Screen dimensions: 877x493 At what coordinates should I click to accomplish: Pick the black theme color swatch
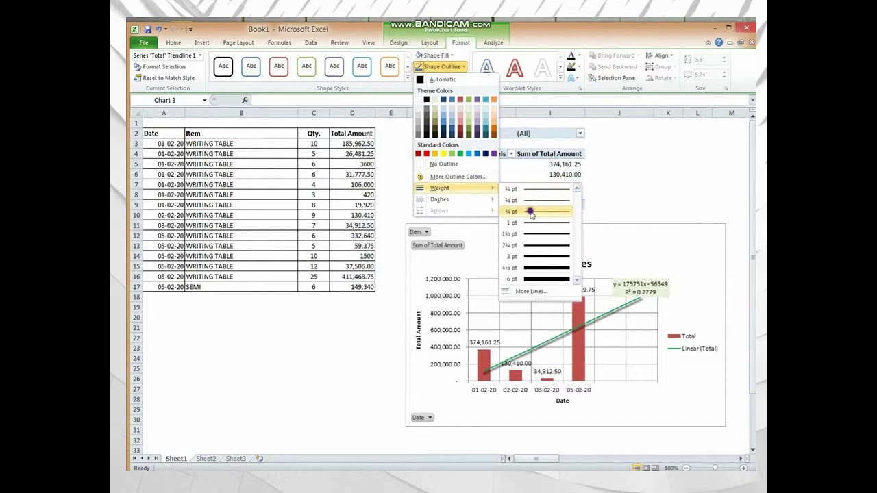pos(426,100)
